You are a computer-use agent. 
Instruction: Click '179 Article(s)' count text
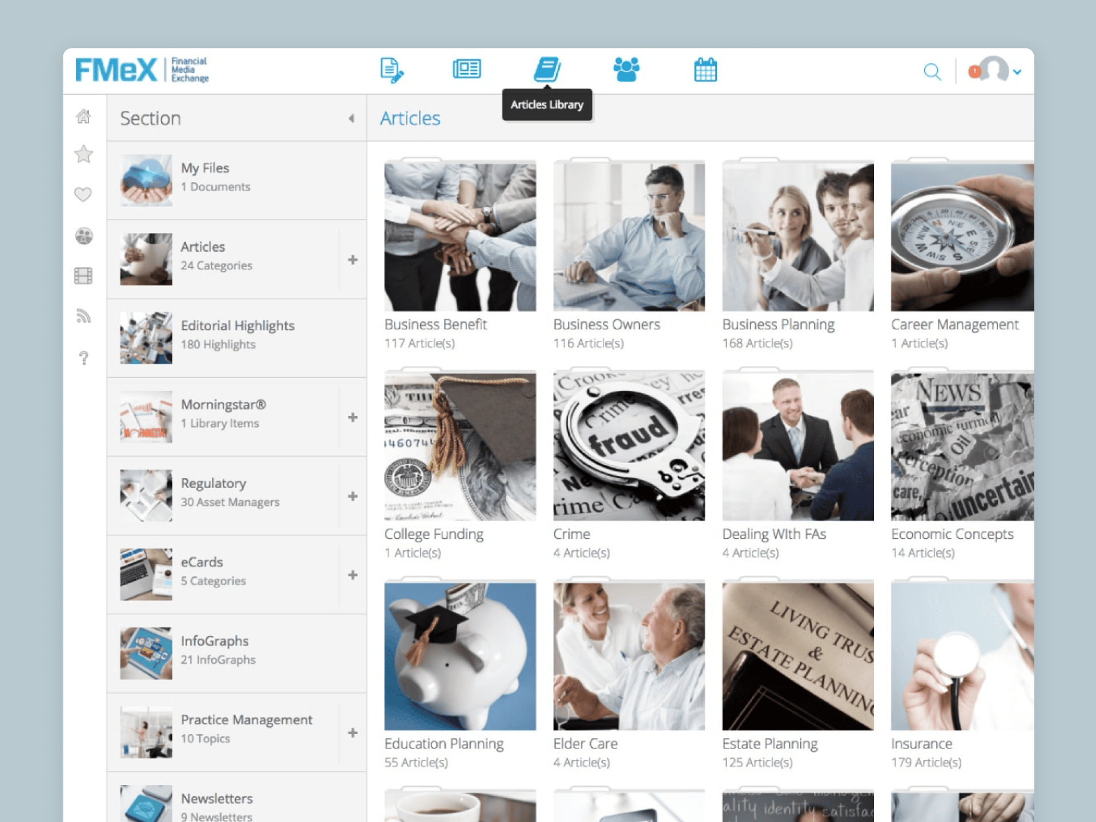tap(926, 763)
